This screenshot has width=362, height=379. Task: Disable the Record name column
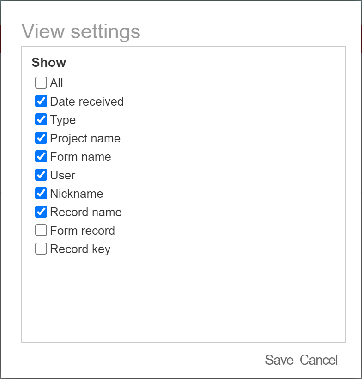41,212
